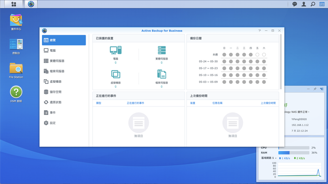Click the pin icon on the widget panel
This screenshot has height=184, width=328.
coord(315,89)
